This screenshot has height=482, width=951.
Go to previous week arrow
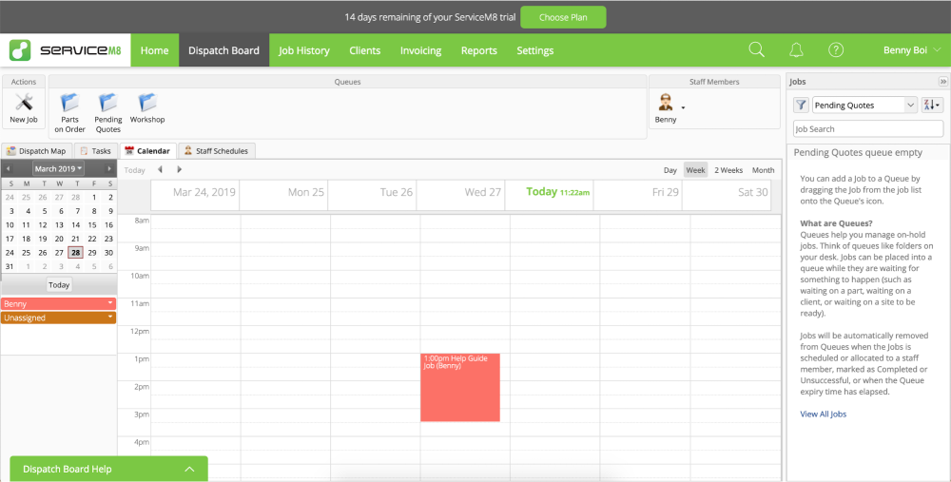pos(160,170)
